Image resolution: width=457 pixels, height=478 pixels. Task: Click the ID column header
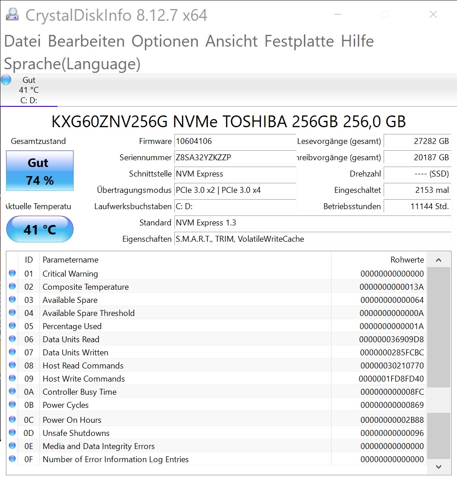(29, 260)
